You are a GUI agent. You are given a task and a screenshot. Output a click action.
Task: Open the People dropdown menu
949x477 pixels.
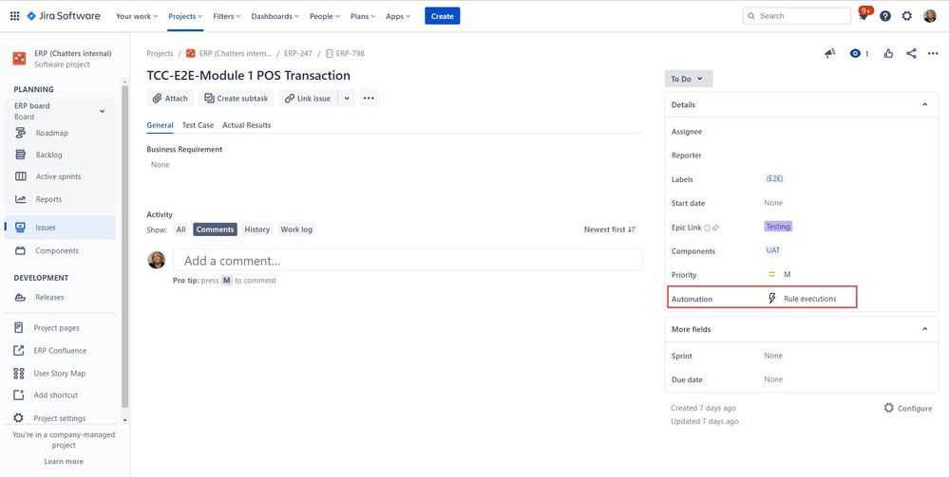(324, 16)
